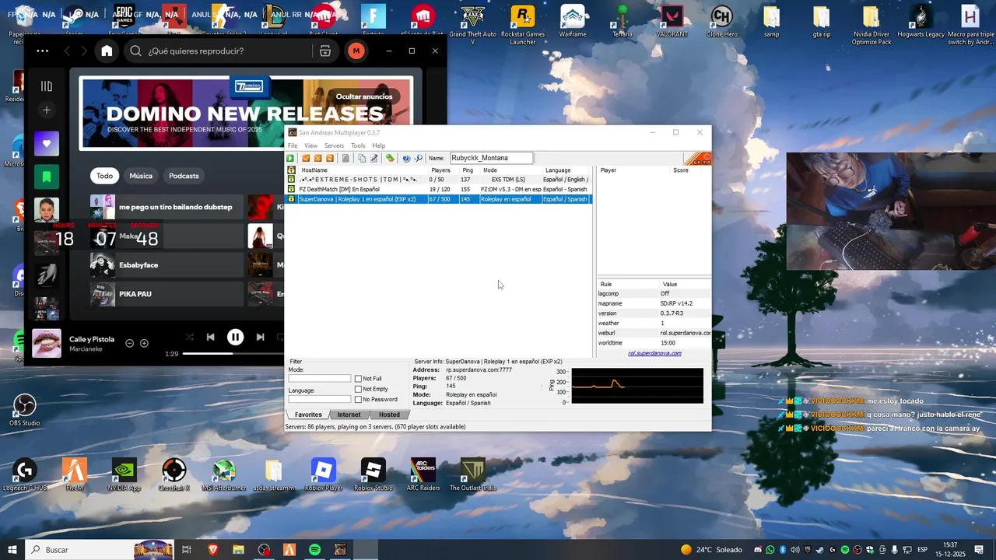Select the Todo filter chip in Spotify
996x560 pixels.
[x=104, y=176]
